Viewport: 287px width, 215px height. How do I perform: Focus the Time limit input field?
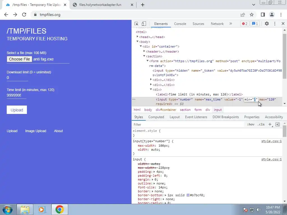point(17,95)
